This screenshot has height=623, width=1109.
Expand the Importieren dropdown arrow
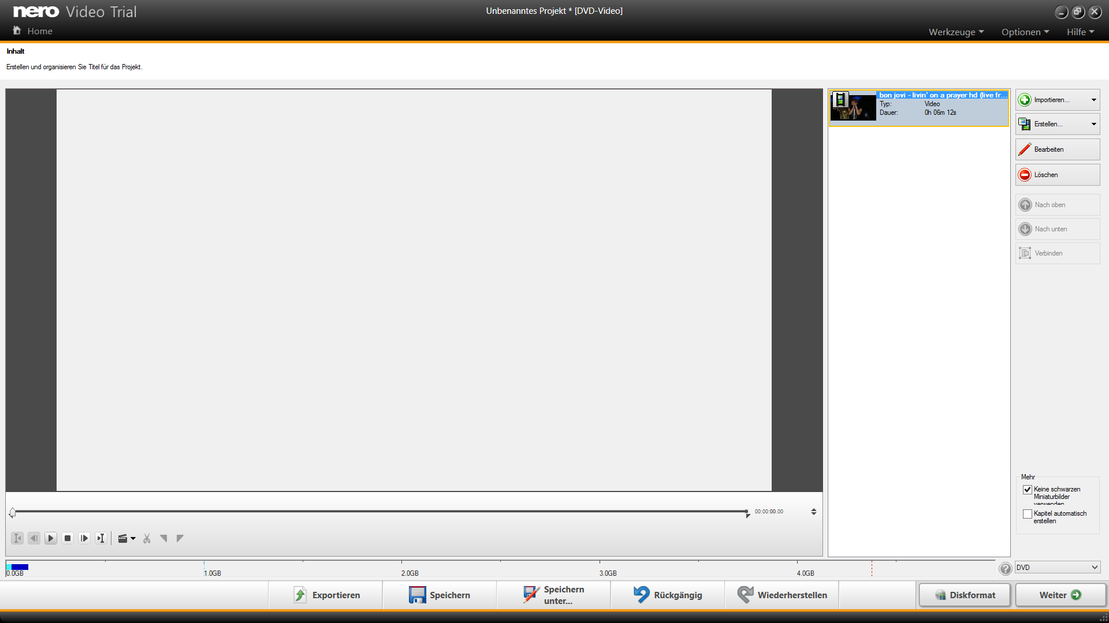click(1093, 100)
